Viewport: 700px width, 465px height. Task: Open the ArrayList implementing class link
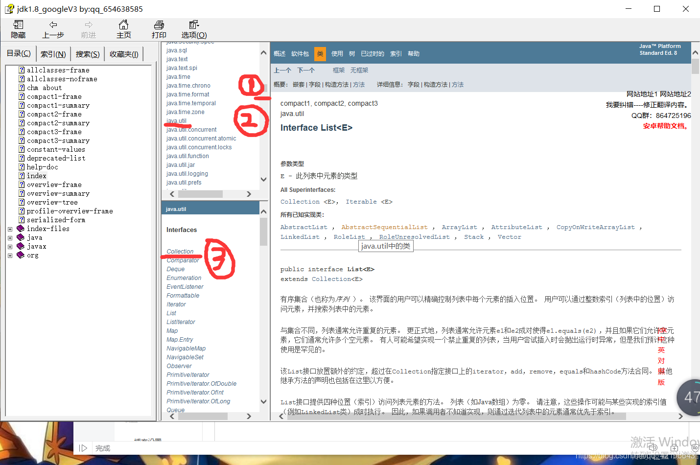point(459,227)
